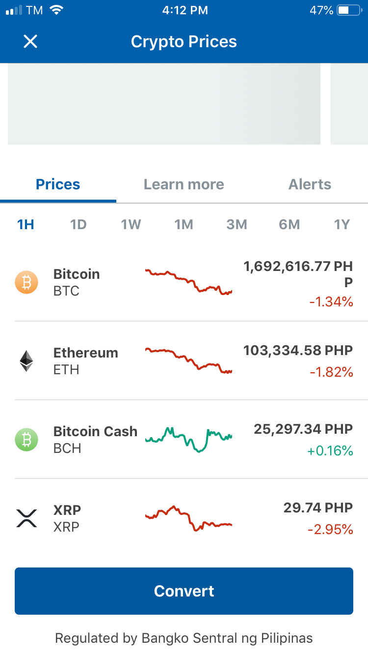The image size is (368, 656).
Task: Choose the 3M time range
Action: pos(237,225)
